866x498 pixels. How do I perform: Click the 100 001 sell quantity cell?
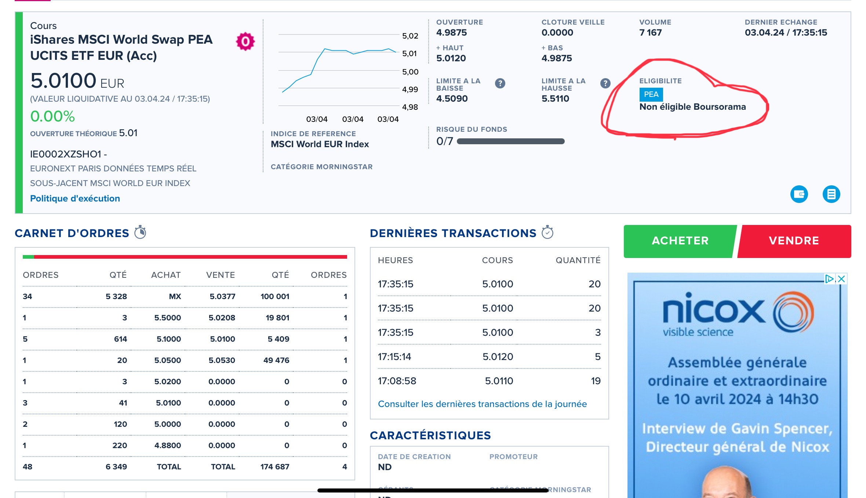pos(275,297)
